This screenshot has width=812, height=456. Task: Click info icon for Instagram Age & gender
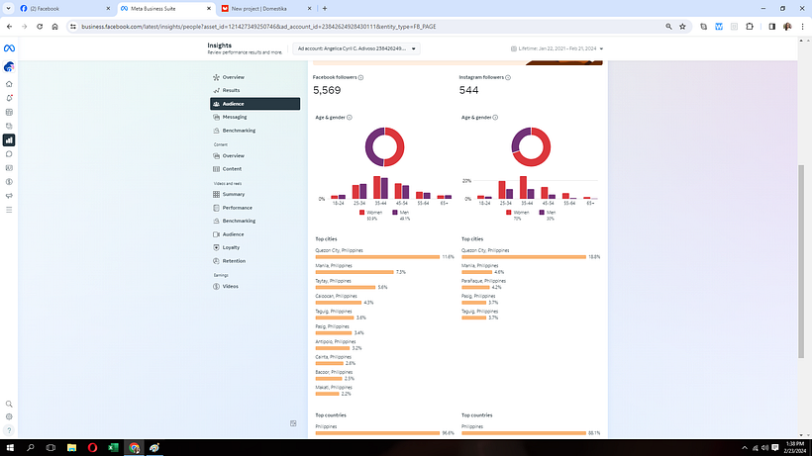click(495, 118)
